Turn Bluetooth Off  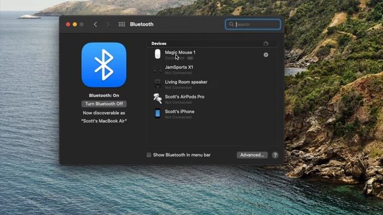(104, 104)
